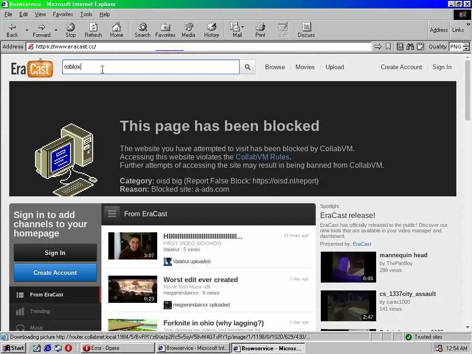The height and width of the screenshot is (354, 472).
Task: Refresh the current page
Action: [93, 30]
